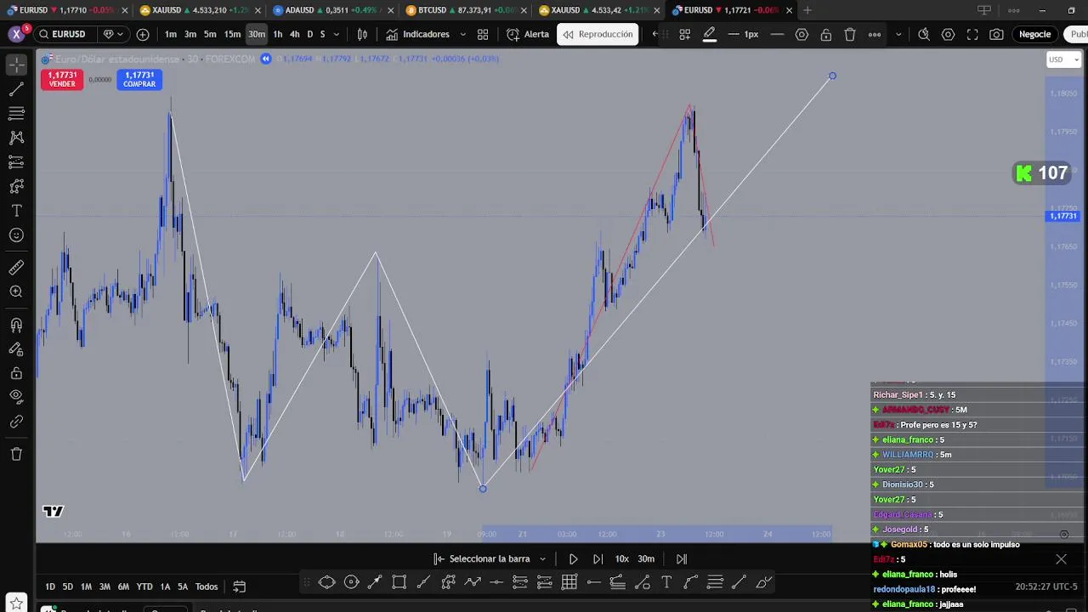Switch to the BTCUSD browser tab

pyautogui.click(x=464, y=10)
